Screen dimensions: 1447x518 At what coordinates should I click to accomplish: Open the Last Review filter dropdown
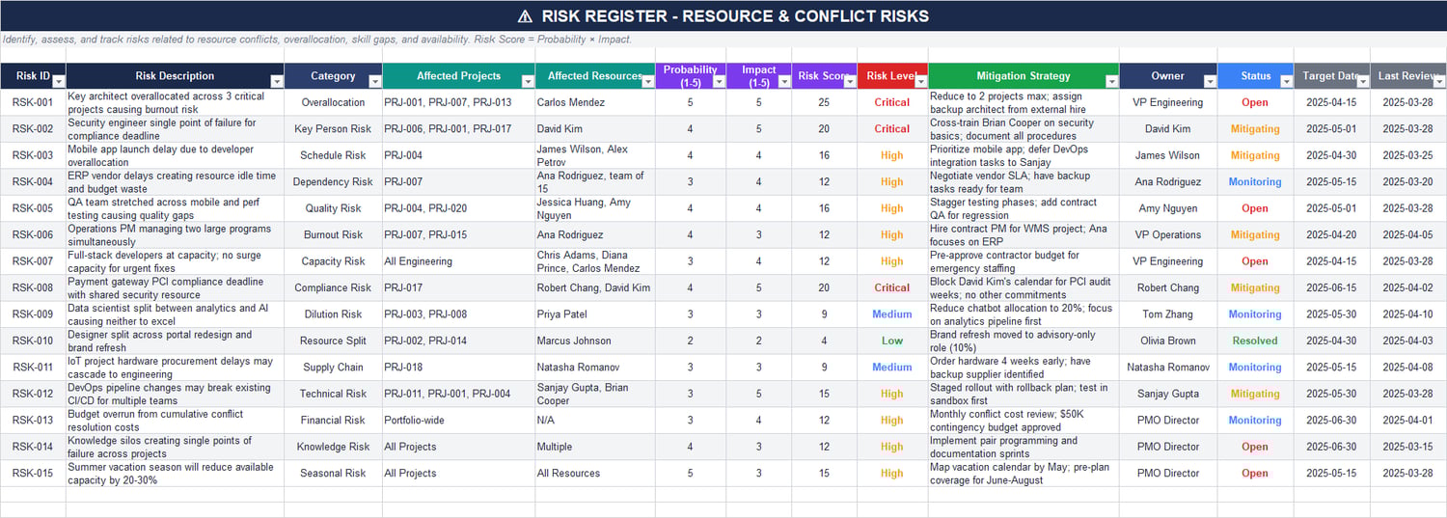point(1439,82)
